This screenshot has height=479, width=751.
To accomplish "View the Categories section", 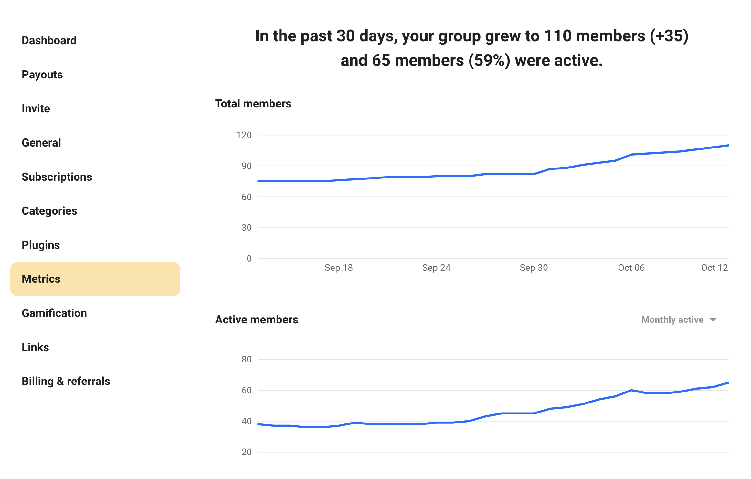I will tap(49, 210).
